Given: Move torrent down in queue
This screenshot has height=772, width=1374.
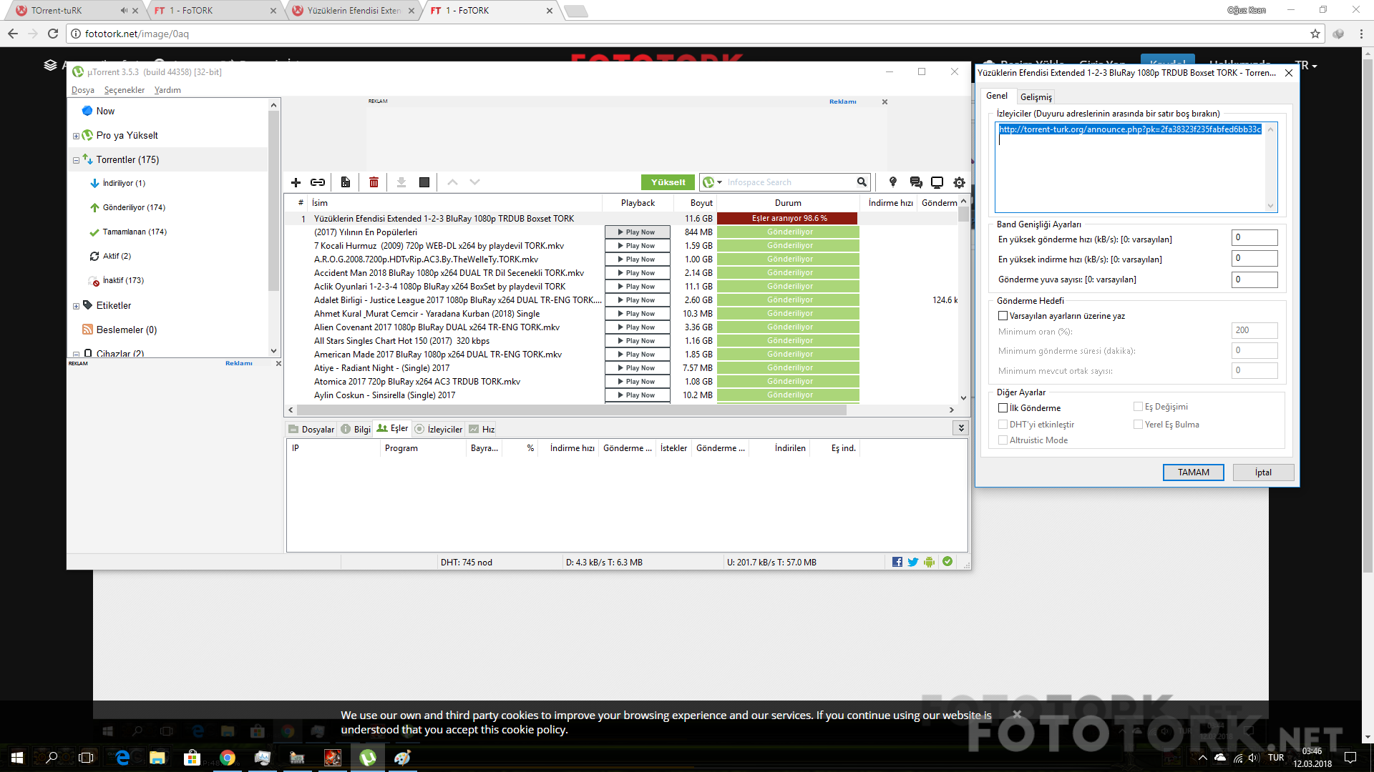Looking at the screenshot, I should 474,182.
